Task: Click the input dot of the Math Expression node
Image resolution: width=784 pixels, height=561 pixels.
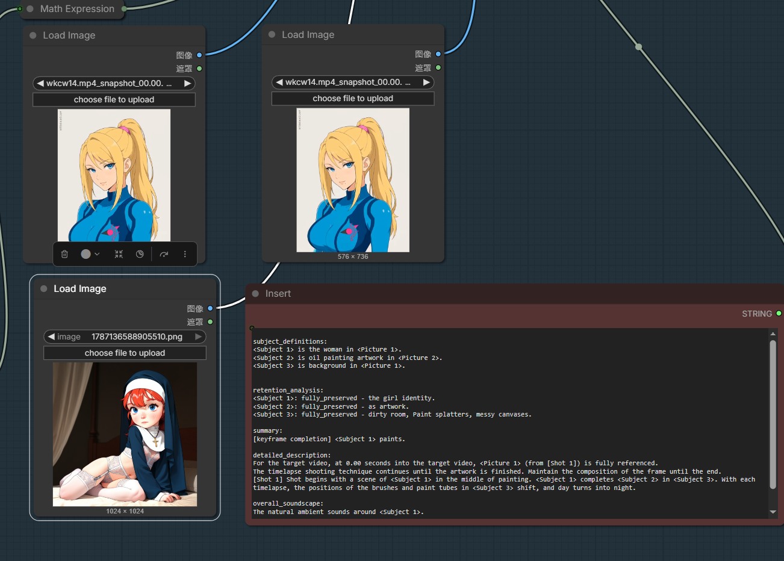Action: [x=20, y=8]
